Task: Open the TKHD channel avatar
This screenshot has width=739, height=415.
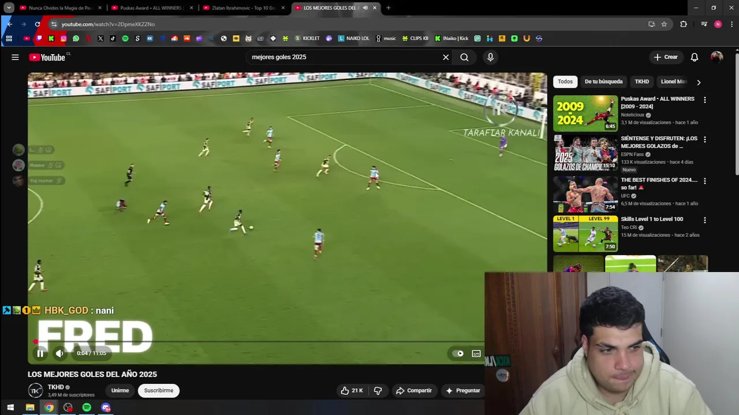Action: pyautogui.click(x=35, y=391)
